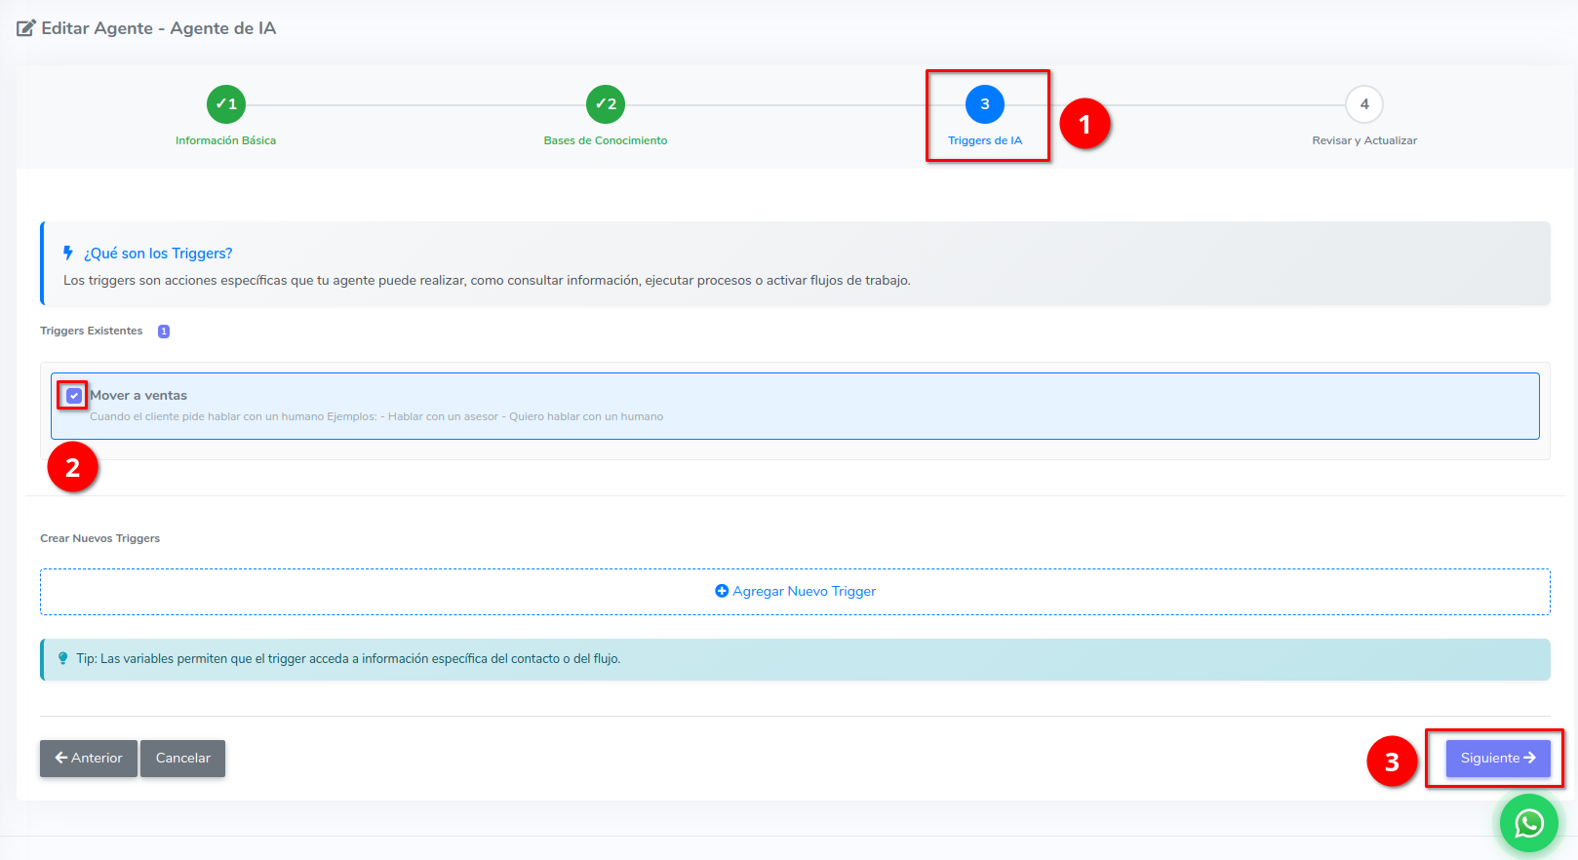Click the lightning bolt icon by Triggers heading
Image resolution: width=1578 pixels, height=860 pixels.
(68, 253)
